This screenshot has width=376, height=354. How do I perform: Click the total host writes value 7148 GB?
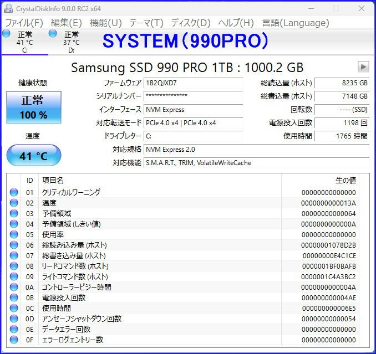[342, 96]
